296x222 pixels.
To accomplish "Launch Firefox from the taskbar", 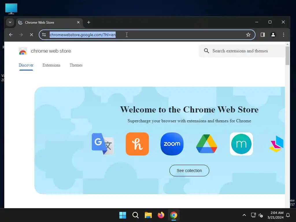I will (161, 215).
